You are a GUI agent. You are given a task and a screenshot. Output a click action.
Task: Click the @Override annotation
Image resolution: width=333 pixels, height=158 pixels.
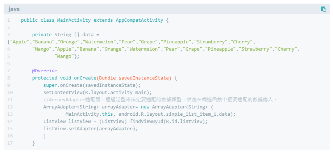(45, 71)
